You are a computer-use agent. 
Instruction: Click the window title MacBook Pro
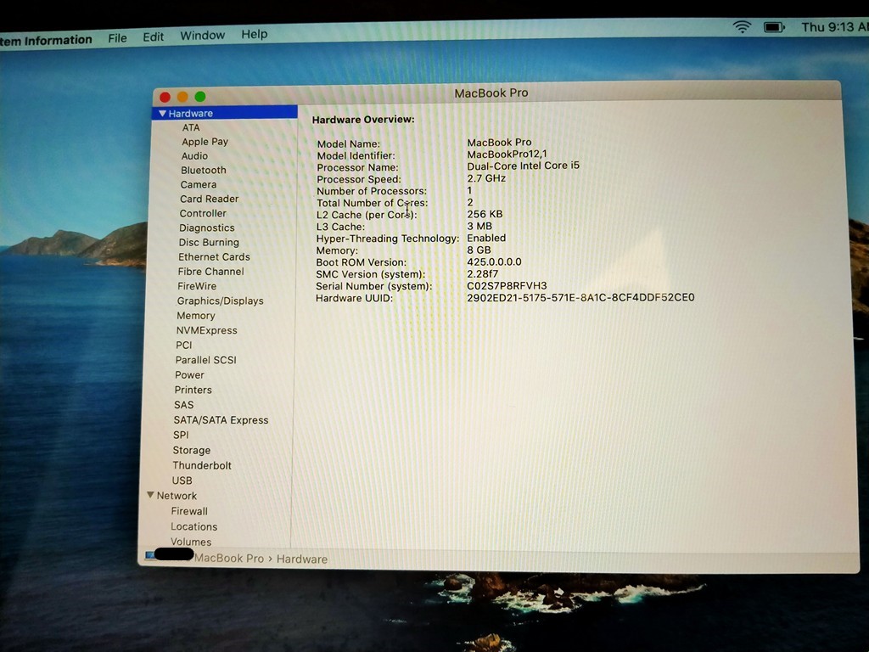coord(491,93)
